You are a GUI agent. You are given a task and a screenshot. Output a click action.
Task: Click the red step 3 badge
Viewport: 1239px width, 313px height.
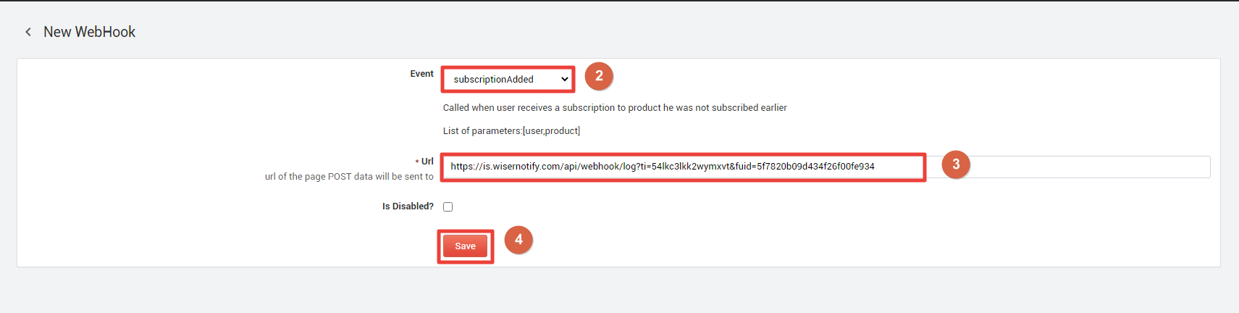pyautogui.click(x=956, y=164)
